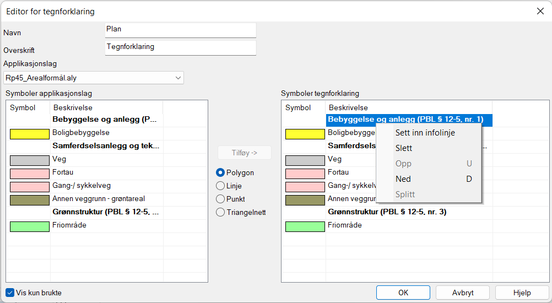Image resolution: width=552 pixels, height=303 pixels.
Task: Click into the Navn text field
Action: coord(180,30)
